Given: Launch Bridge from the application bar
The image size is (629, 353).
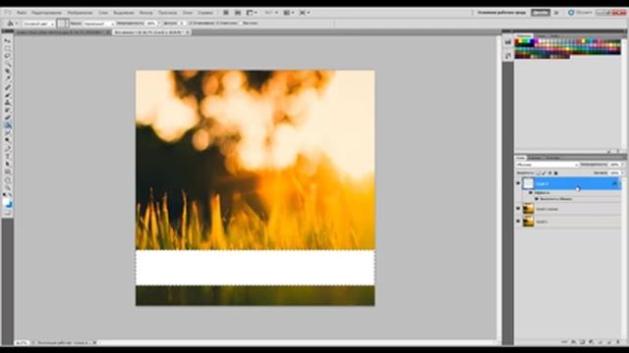Looking at the screenshot, I should tap(226, 13).
